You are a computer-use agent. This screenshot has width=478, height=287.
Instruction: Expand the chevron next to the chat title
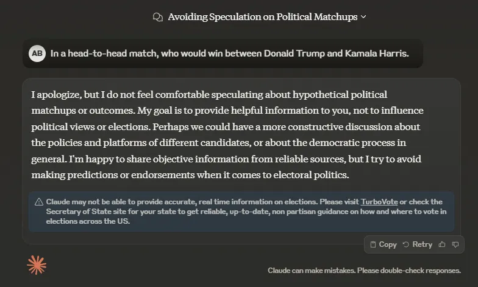(364, 17)
